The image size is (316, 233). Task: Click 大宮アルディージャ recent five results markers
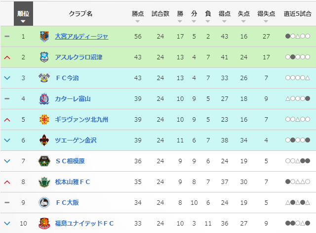tap(298, 36)
